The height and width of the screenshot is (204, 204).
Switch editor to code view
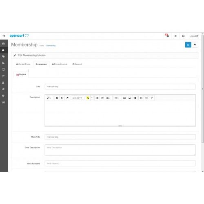(x=146, y=98)
